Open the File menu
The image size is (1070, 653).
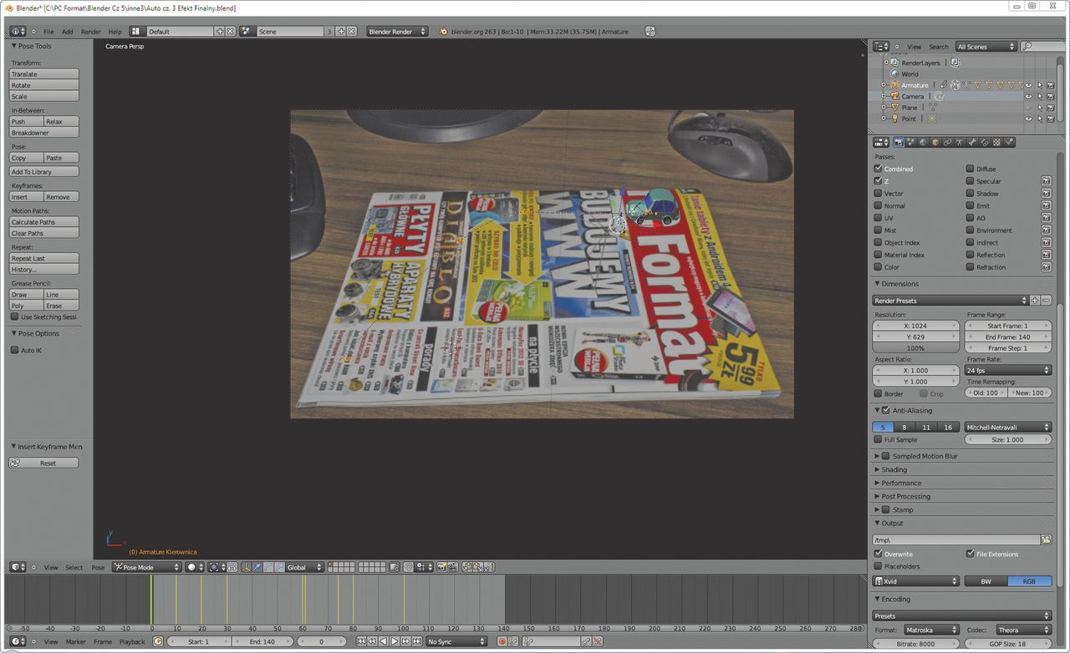click(x=48, y=32)
